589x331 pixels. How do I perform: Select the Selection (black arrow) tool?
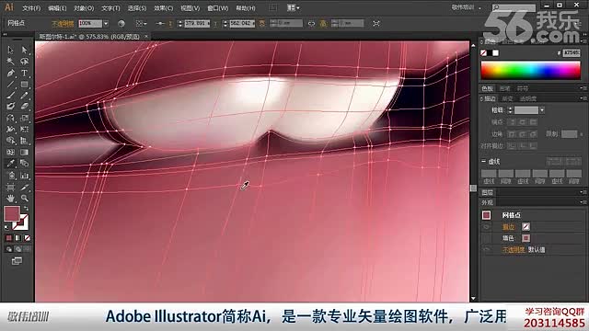tap(10, 50)
